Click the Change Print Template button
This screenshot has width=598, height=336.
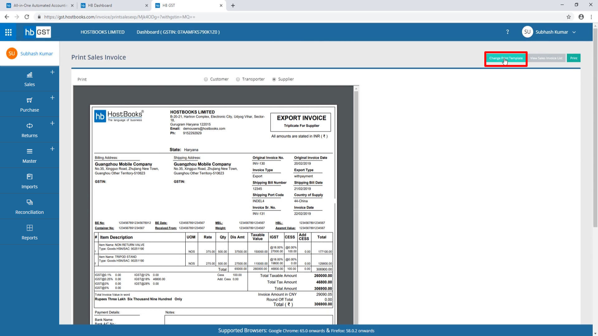pyautogui.click(x=506, y=58)
